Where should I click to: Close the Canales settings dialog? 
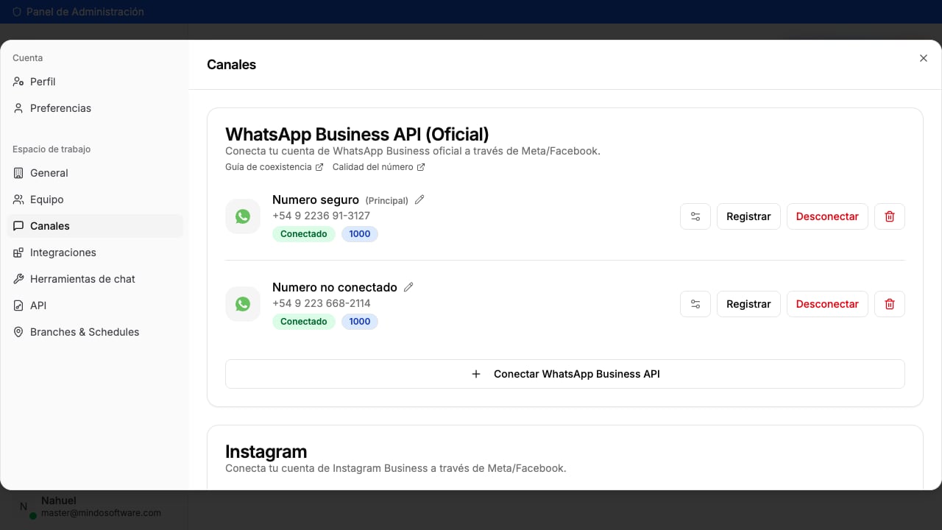[x=924, y=58]
